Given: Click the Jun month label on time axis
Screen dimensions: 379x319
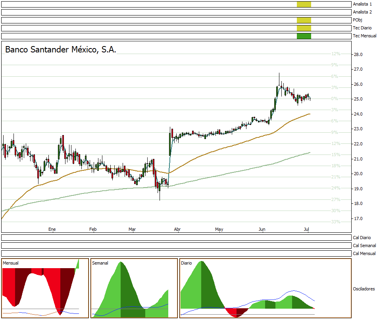Looking at the screenshot, I should (262, 229).
